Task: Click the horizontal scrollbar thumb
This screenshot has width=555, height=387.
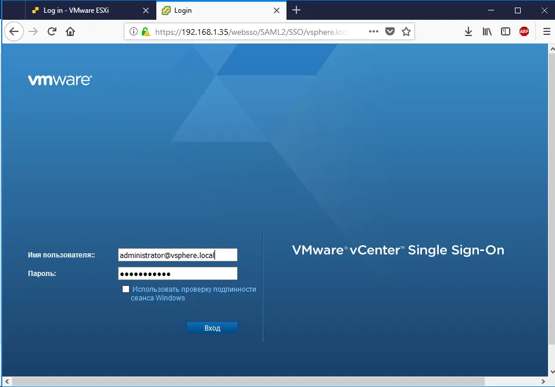Action: [x=249, y=381]
